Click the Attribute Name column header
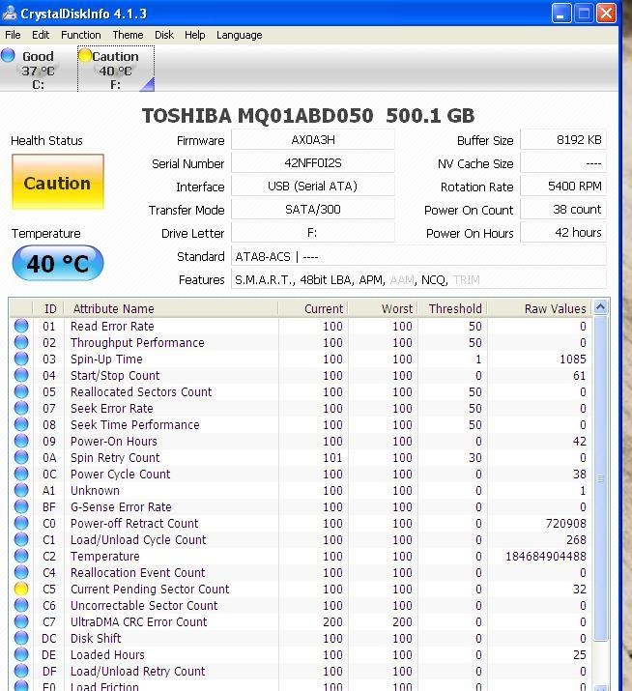The width and height of the screenshot is (632, 691). (x=171, y=308)
